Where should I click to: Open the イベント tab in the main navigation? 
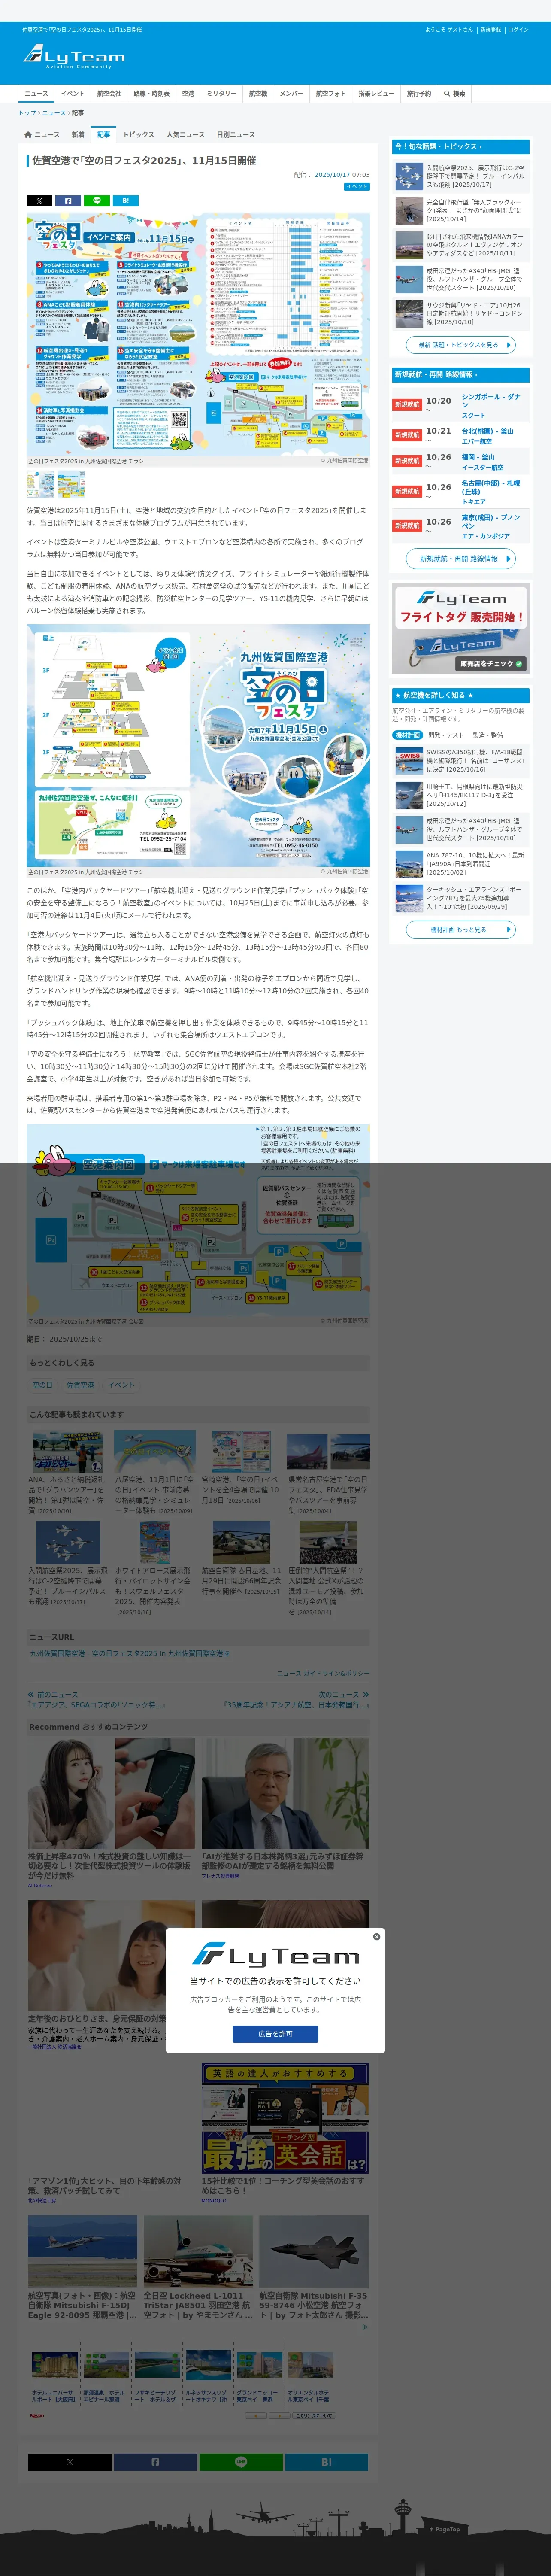[x=73, y=93]
